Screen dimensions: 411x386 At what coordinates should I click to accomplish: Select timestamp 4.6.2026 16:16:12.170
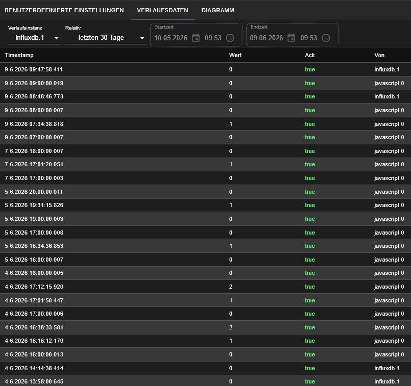click(34, 341)
